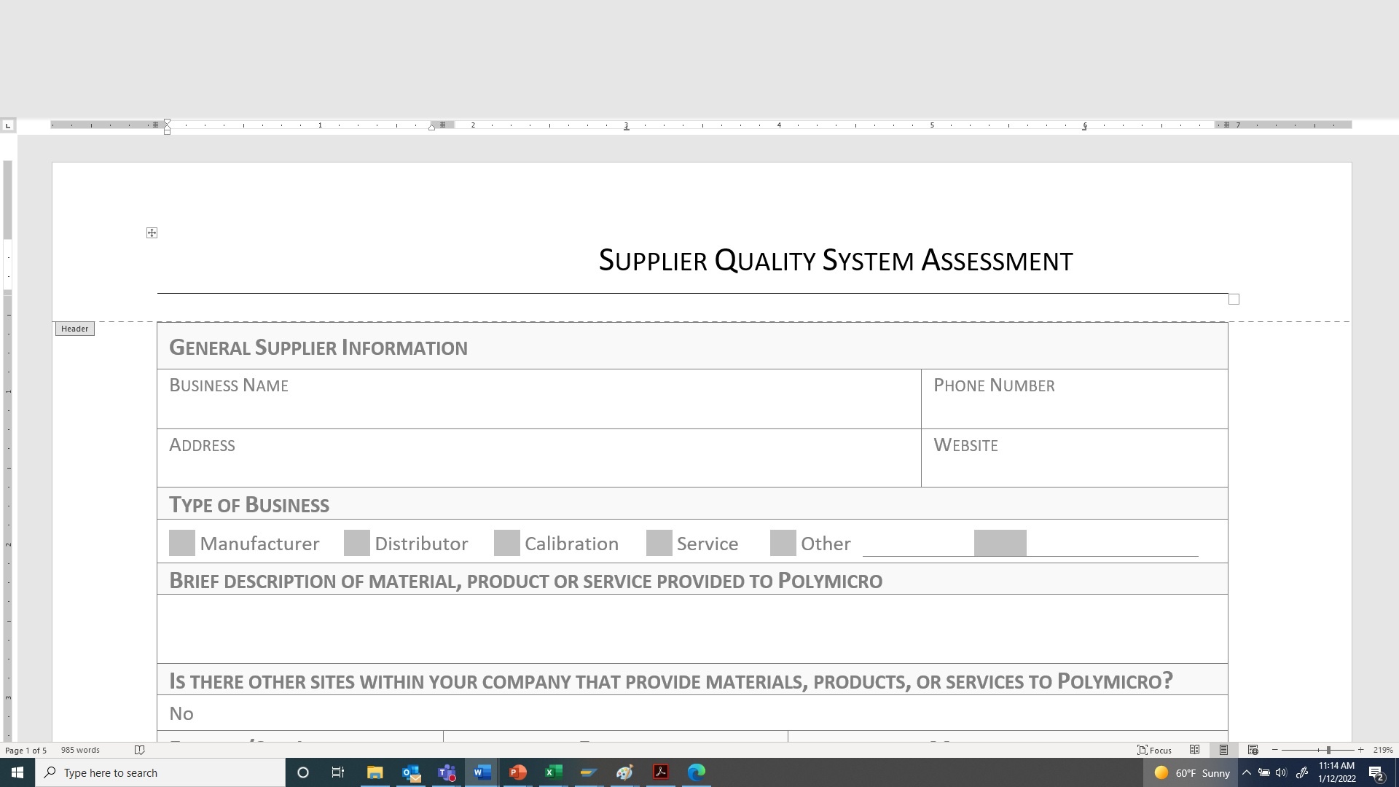This screenshot has width=1399, height=787.
Task: Open weather widget 60°F Sunny
Action: (1191, 772)
